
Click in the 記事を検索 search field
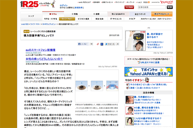[x=152, y=7]
